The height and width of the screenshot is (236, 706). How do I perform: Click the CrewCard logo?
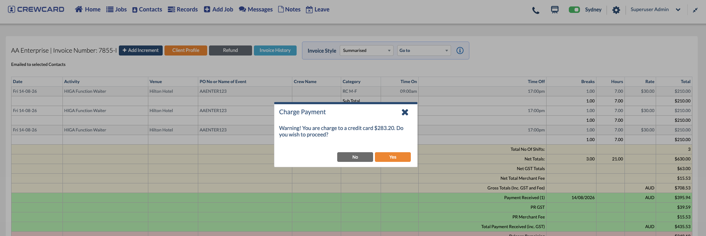36,9
